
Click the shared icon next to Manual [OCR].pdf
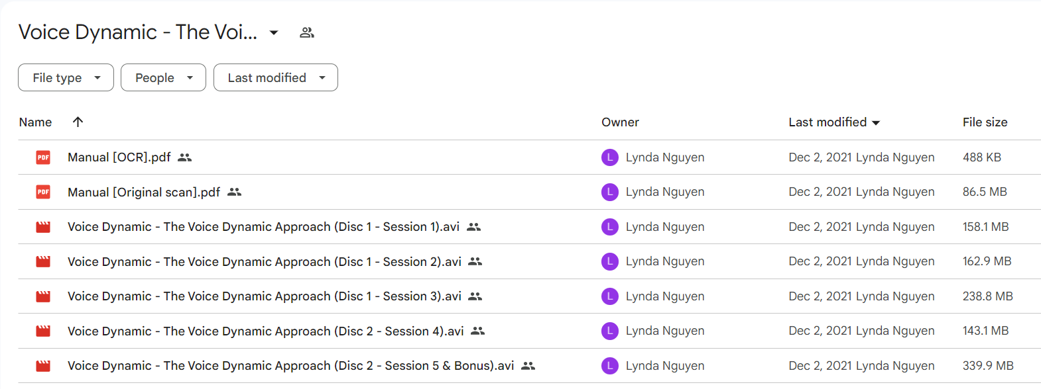click(x=185, y=157)
